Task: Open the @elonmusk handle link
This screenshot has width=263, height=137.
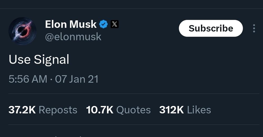Action: [x=73, y=37]
